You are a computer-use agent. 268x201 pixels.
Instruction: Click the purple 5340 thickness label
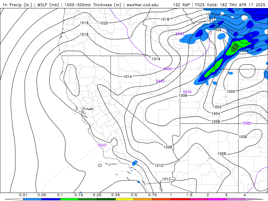coord(180,34)
